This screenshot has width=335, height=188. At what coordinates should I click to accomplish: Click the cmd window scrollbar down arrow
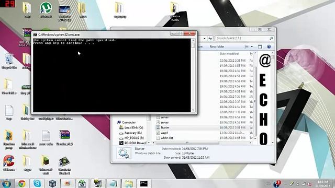pyautogui.click(x=193, y=110)
